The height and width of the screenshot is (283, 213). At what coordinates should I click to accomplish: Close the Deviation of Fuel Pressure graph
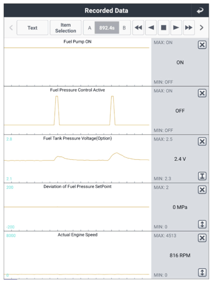(x=202, y=190)
